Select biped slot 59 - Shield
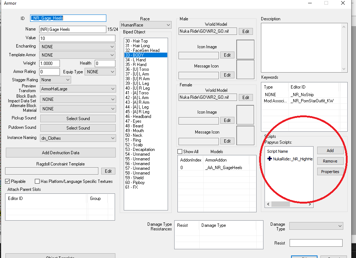356x258 pixels. click(146, 177)
